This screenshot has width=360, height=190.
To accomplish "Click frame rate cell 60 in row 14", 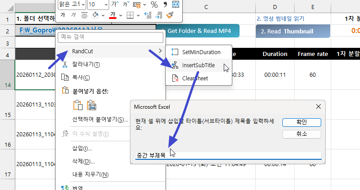I will (313, 75).
